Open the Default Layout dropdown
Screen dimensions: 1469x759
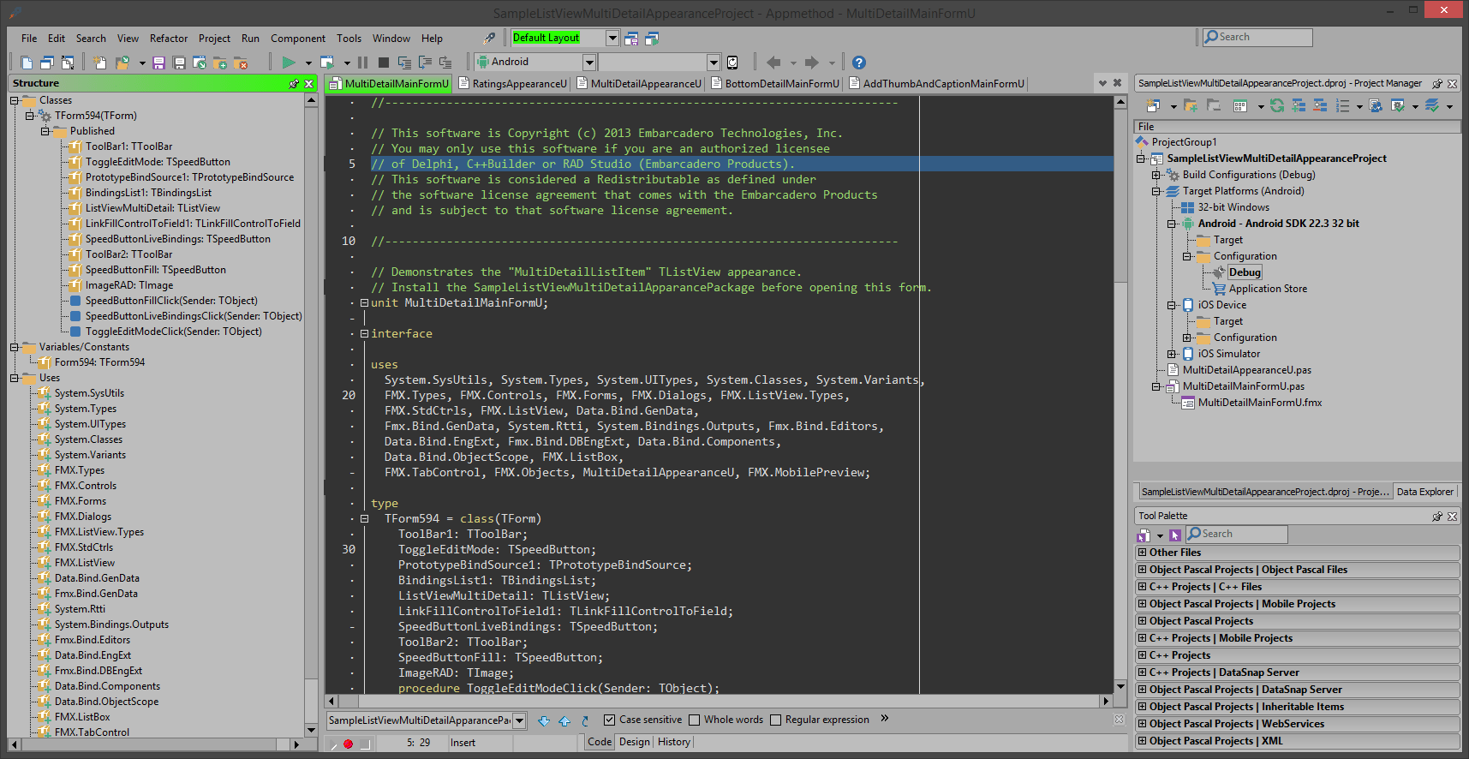(x=612, y=38)
